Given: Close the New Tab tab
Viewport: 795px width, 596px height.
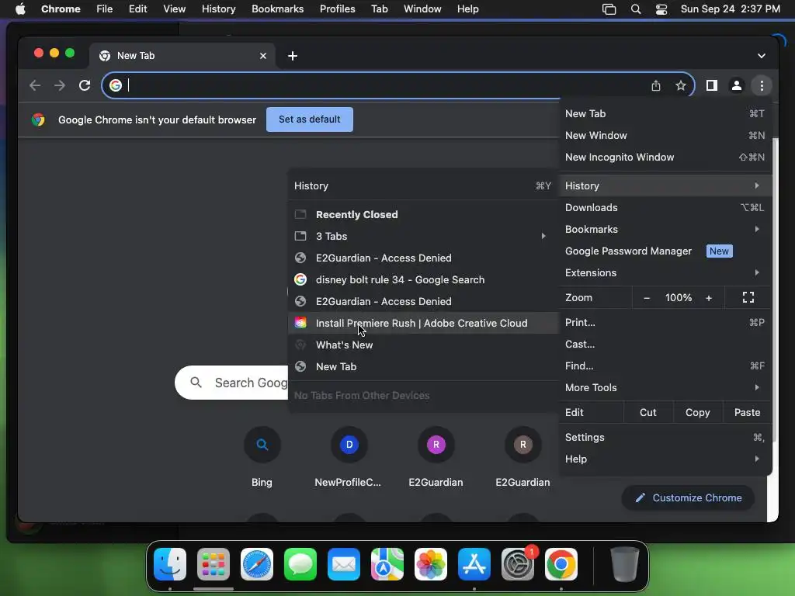Looking at the screenshot, I should [262, 56].
